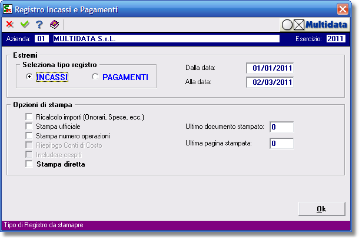Click the crossed square icon beside Multidata
This screenshot has height=239, width=359.
(x=299, y=25)
